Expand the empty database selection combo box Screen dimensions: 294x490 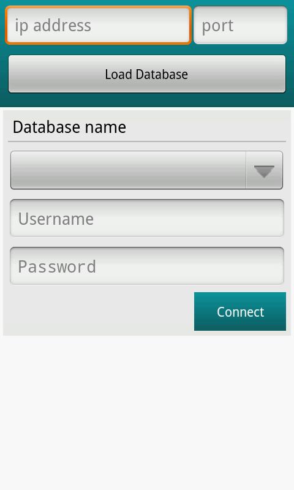point(146,170)
